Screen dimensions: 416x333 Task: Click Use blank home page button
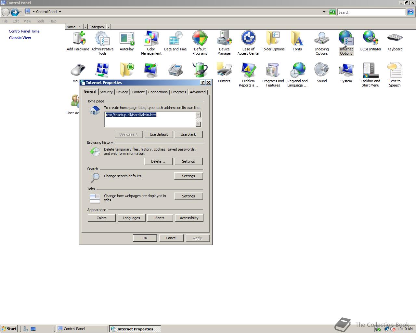(x=188, y=134)
